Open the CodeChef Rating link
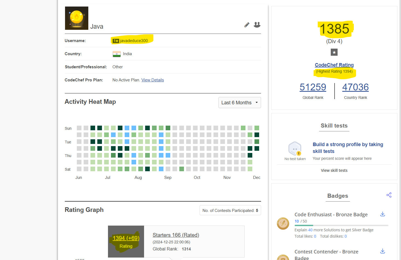 click(x=334, y=65)
